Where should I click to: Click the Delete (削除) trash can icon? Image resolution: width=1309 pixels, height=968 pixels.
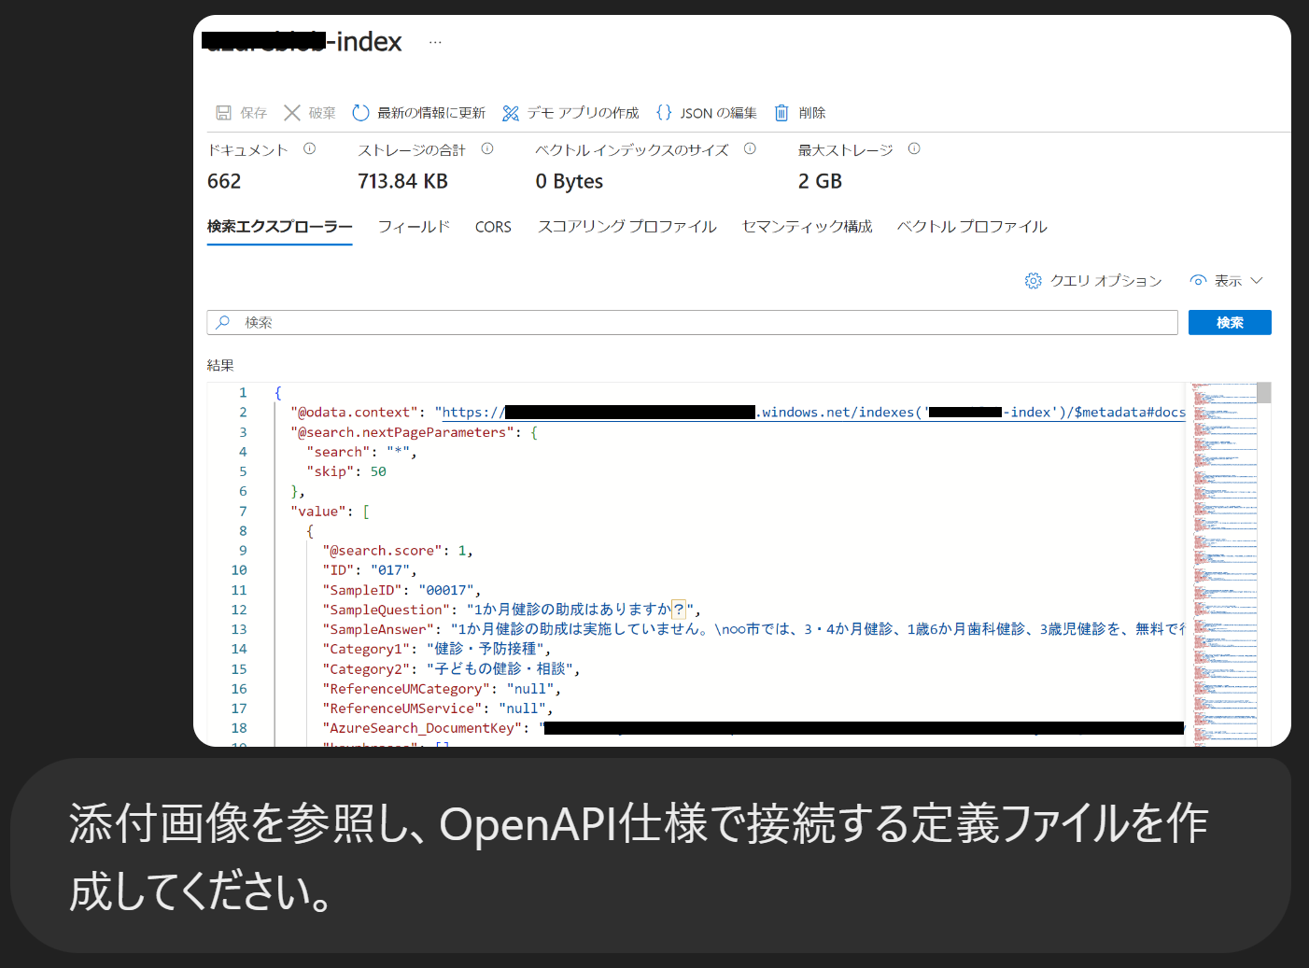pos(781,113)
